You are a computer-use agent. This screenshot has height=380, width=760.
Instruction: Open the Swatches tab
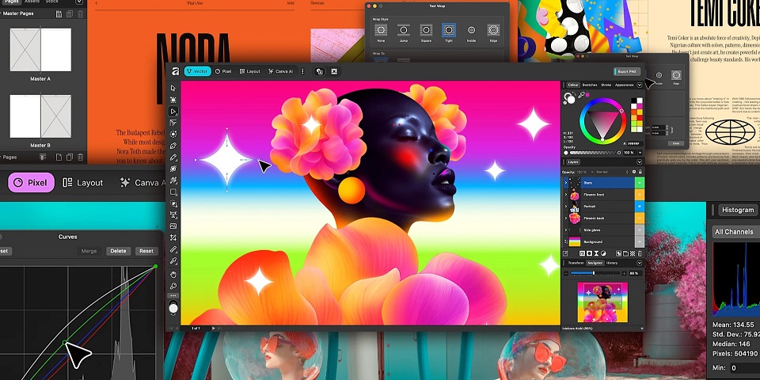tap(590, 85)
